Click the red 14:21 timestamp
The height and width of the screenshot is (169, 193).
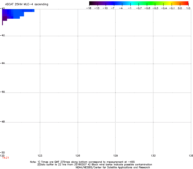pos(5,158)
